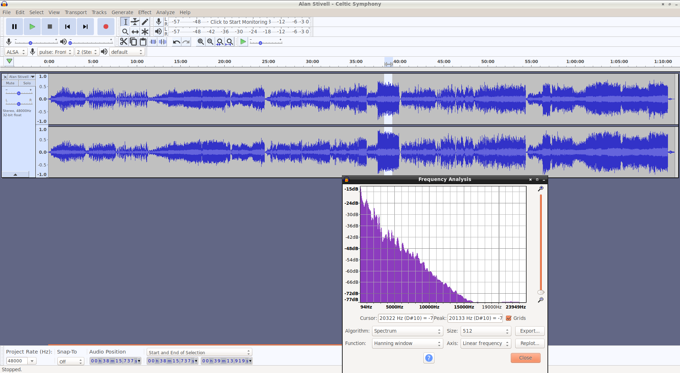Click the Zoom In magnifier
This screenshot has width=680, height=373.
pos(201,42)
